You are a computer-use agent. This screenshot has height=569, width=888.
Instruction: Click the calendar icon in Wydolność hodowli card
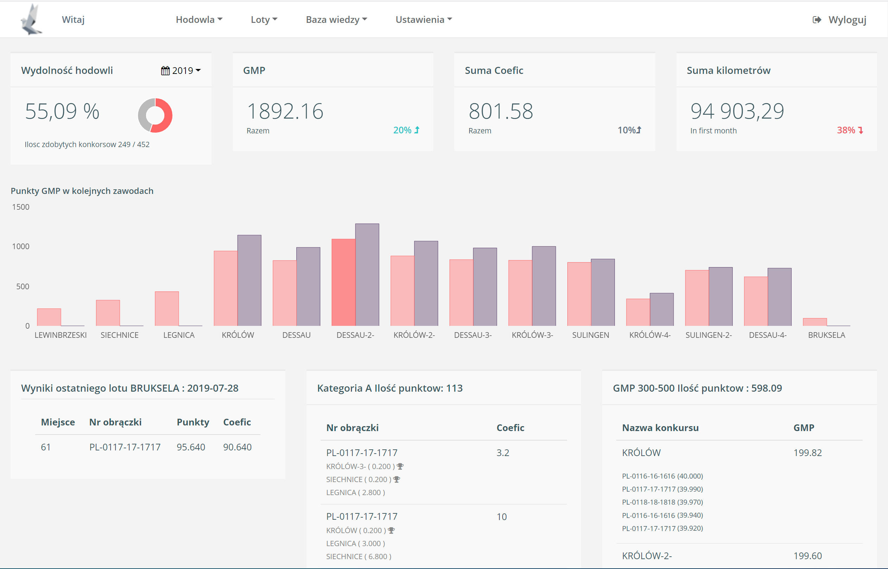[x=165, y=70]
